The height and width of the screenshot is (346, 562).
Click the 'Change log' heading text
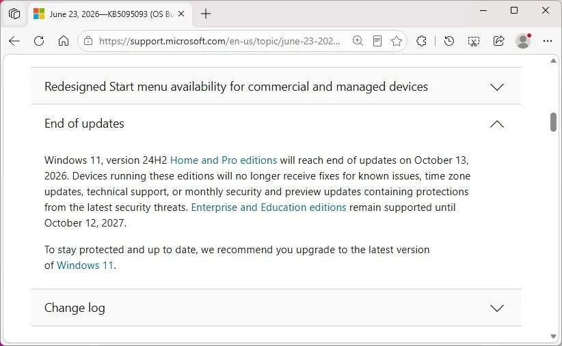click(x=75, y=308)
